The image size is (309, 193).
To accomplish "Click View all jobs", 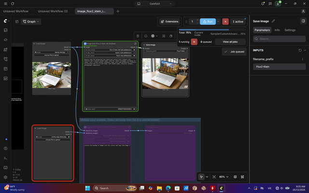I will [x=230, y=42].
